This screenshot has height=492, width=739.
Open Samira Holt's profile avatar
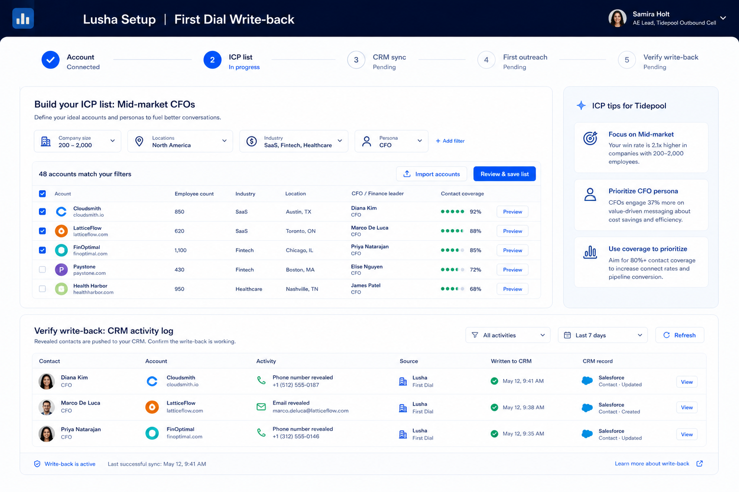pos(617,18)
